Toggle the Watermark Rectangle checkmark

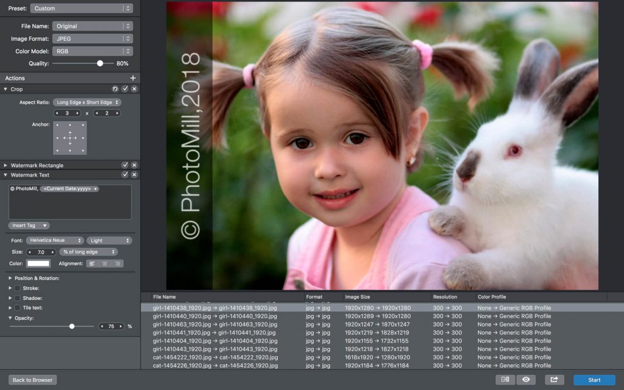pos(125,165)
